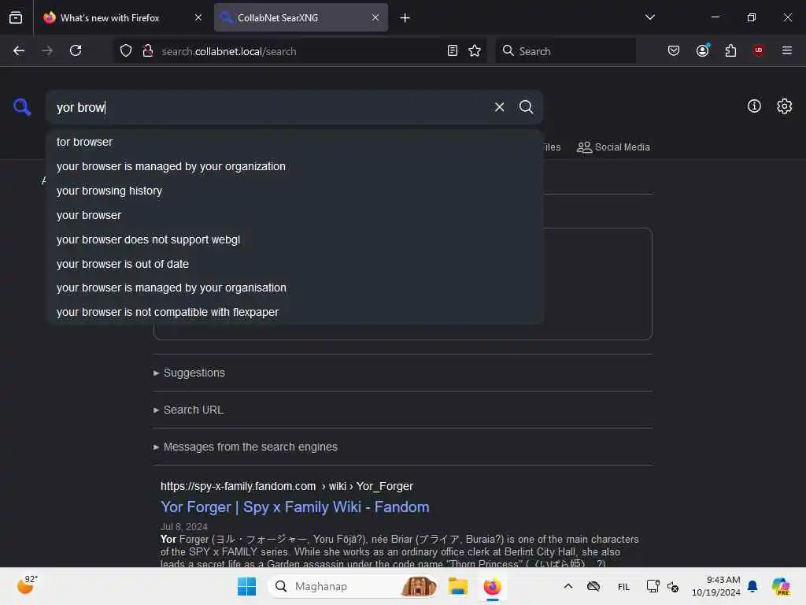Open the clock showing 9:43 AM
The width and height of the screenshot is (806, 605).
[715, 586]
